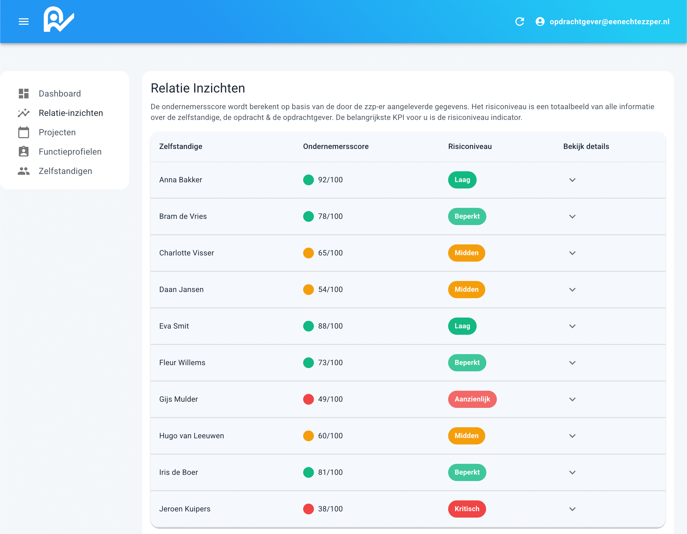The height and width of the screenshot is (534, 687).
Task: Click Jeroen Kuipers' red score dot
Action: (x=308, y=509)
